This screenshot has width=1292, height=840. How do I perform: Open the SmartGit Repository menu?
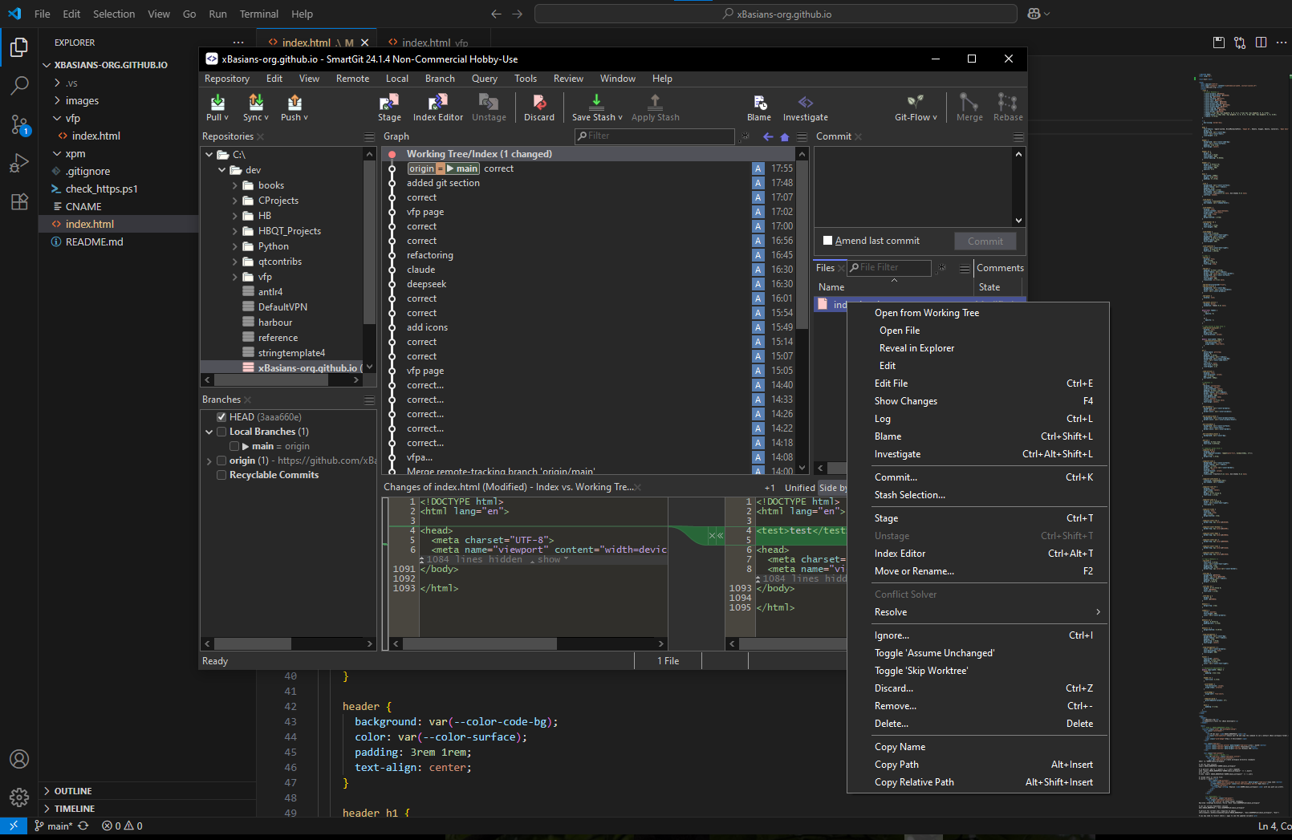click(227, 79)
